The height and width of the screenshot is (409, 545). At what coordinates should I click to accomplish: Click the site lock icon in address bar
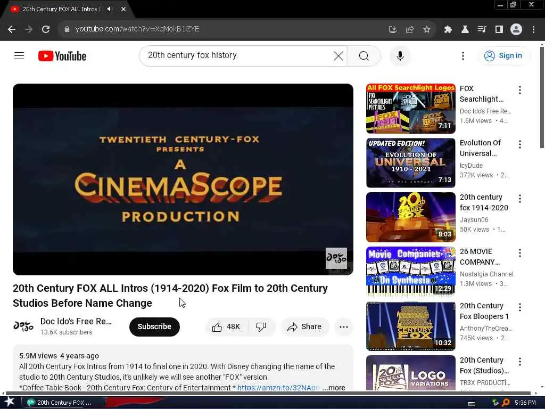pos(67,29)
